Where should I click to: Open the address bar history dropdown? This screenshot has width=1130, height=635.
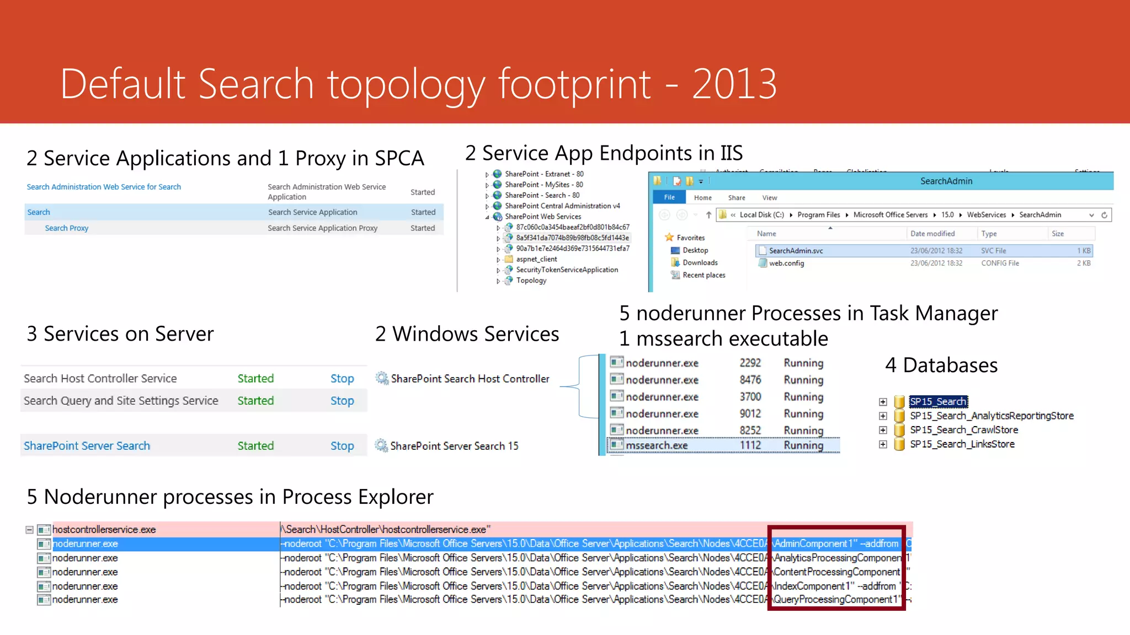pyautogui.click(x=1091, y=215)
